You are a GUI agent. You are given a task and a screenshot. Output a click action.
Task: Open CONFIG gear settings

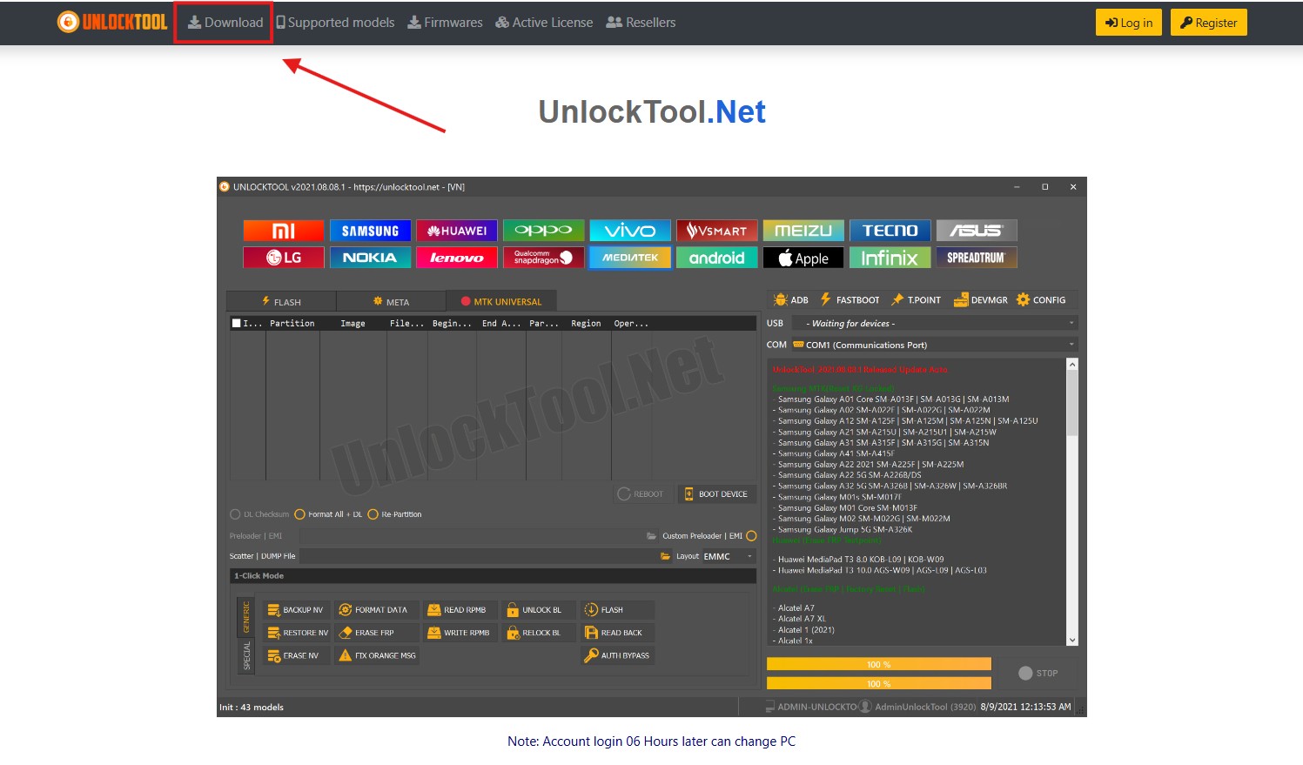(x=1041, y=300)
